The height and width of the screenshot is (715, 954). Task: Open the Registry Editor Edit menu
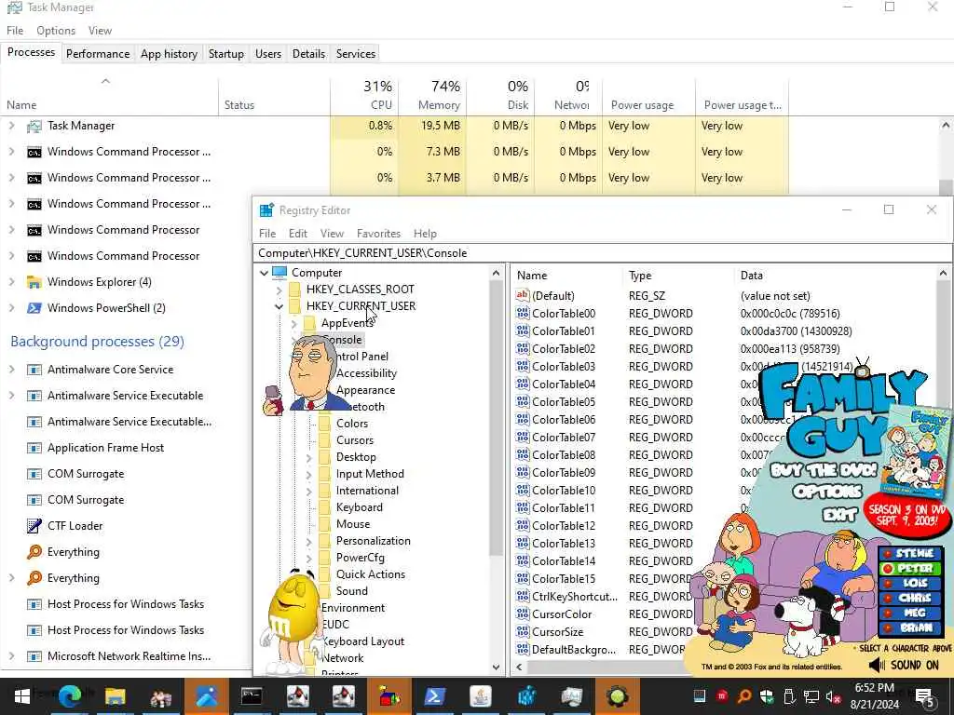pyautogui.click(x=298, y=234)
